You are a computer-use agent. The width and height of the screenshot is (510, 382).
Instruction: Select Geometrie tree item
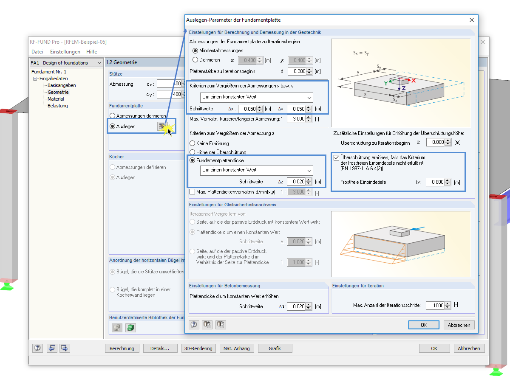tap(58, 92)
